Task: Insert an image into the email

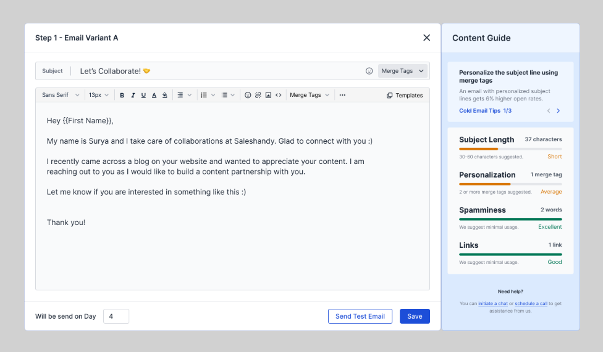Action: point(268,95)
